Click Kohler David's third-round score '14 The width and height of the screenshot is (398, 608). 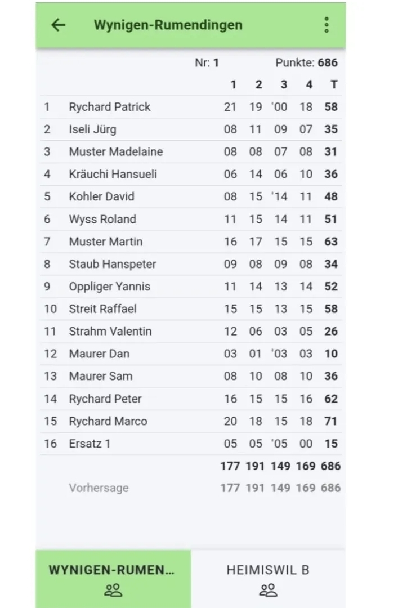pyautogui.click(x=279, y=197)
